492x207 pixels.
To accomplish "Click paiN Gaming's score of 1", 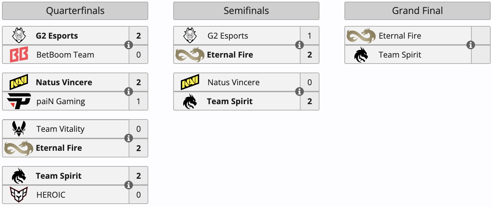I will [x=139, y=101].
